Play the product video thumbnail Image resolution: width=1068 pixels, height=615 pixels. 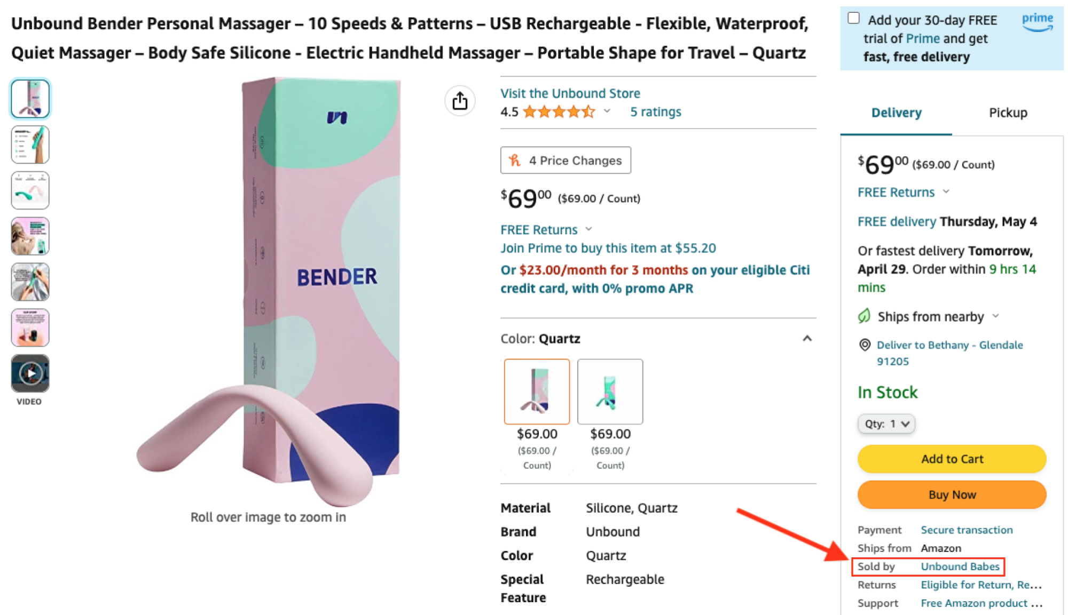[30, 373]
